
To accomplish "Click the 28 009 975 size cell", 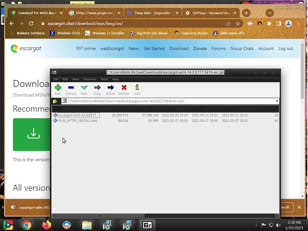I will point(120,115).
